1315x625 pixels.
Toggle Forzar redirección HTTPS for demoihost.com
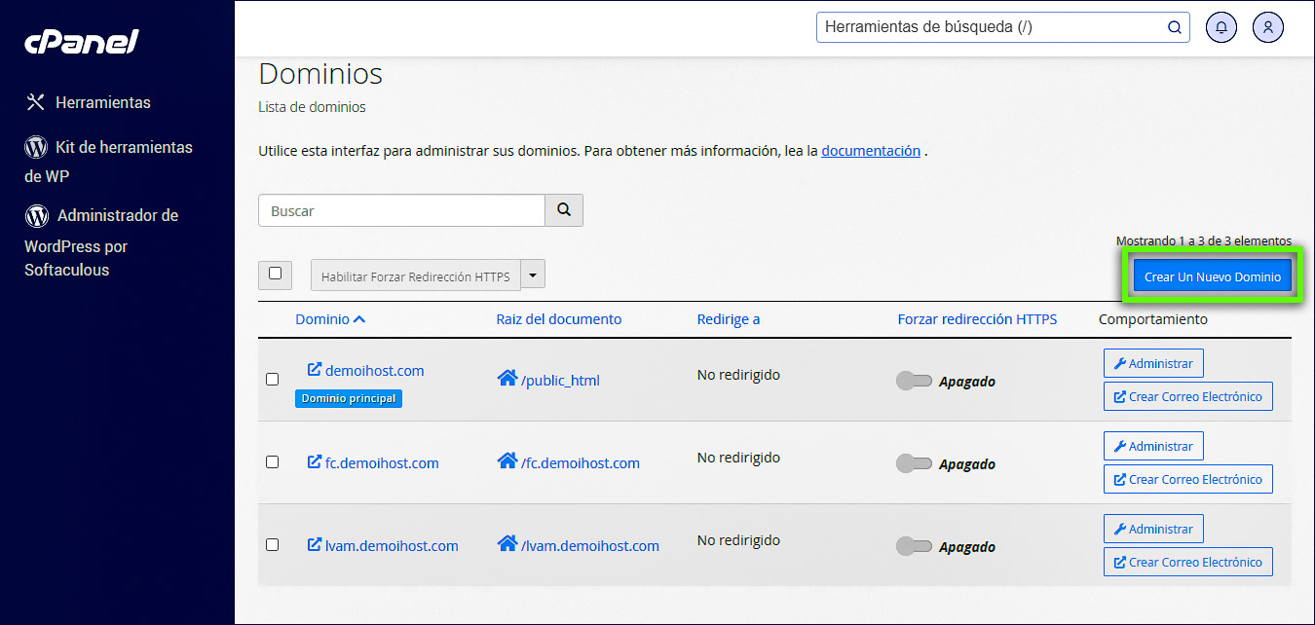pos(915,381)
